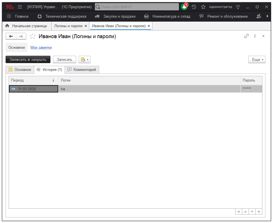Open favorites star in title bar
273x223 pixels.
coord(203,7)
